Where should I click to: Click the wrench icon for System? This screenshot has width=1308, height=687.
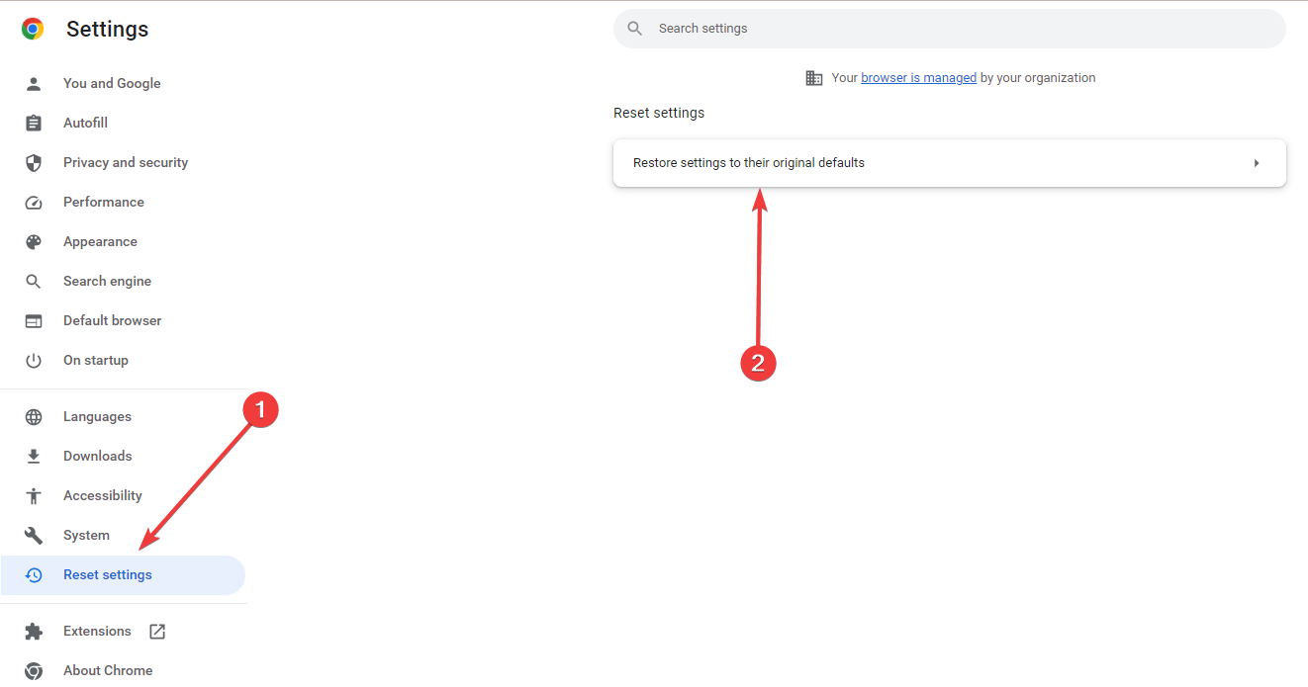tap(34, 535)
